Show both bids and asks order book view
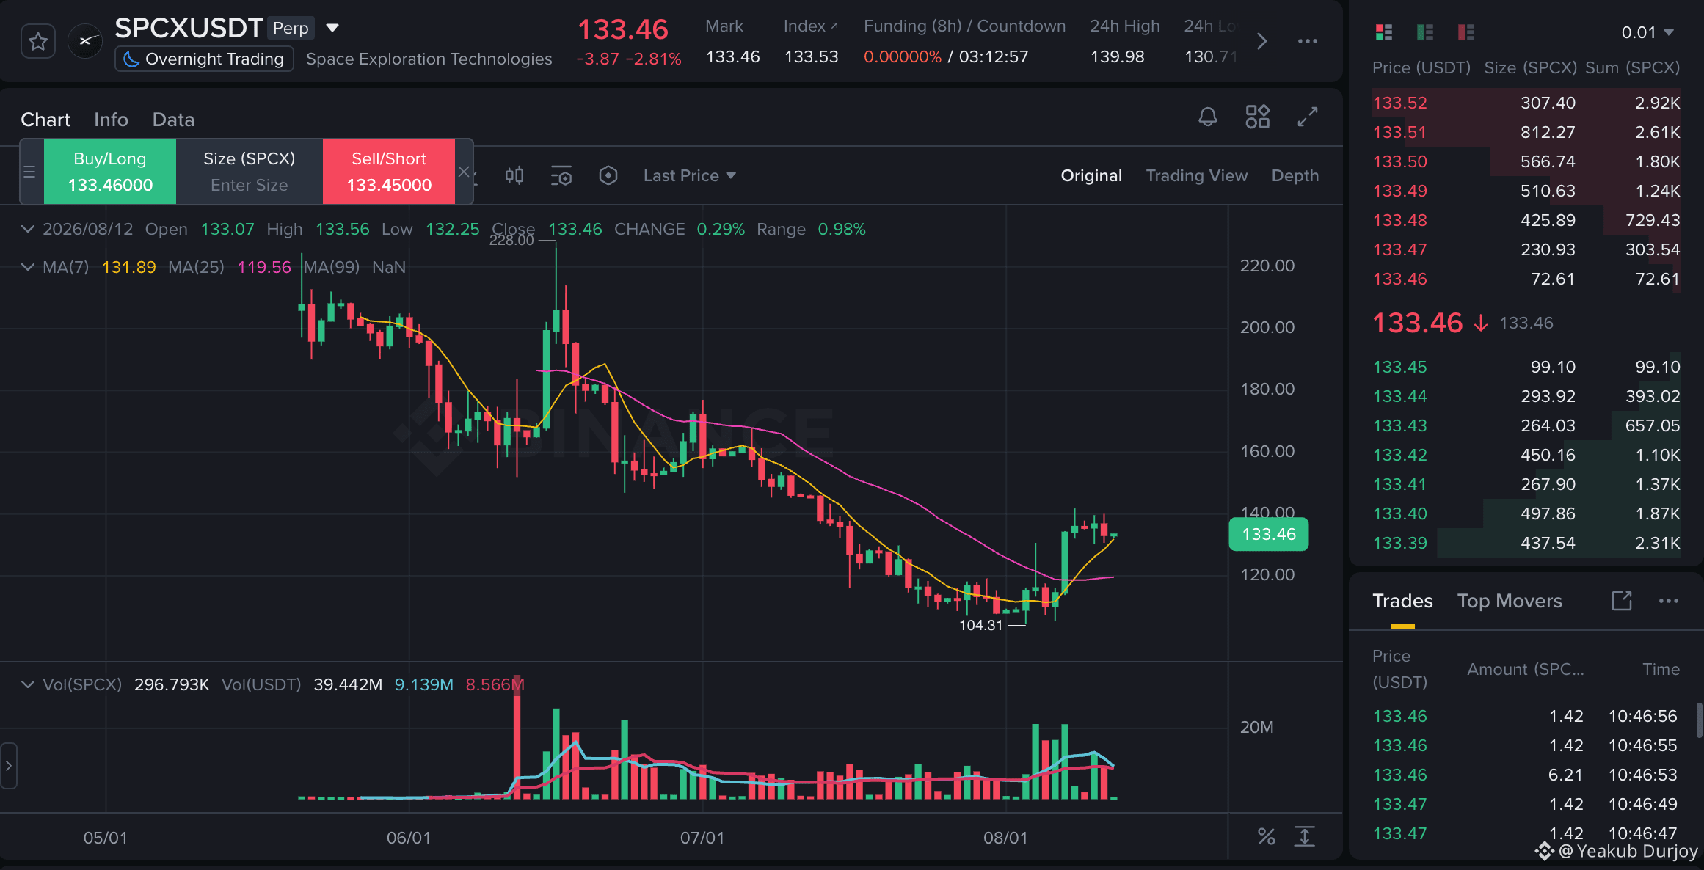This screenshot has height=870, width=1704. pyautogui.click(x=1384, y=32)
